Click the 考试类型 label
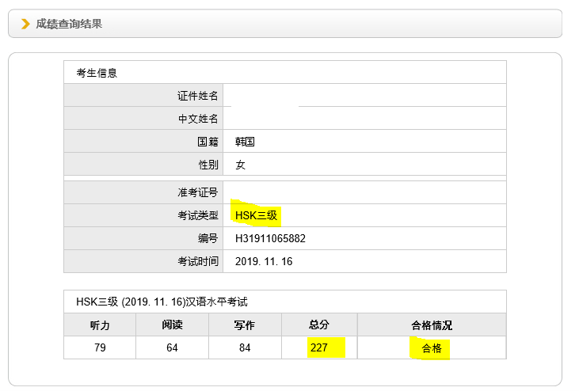Viewport: 579px width, 391px height. coord(198,215)
